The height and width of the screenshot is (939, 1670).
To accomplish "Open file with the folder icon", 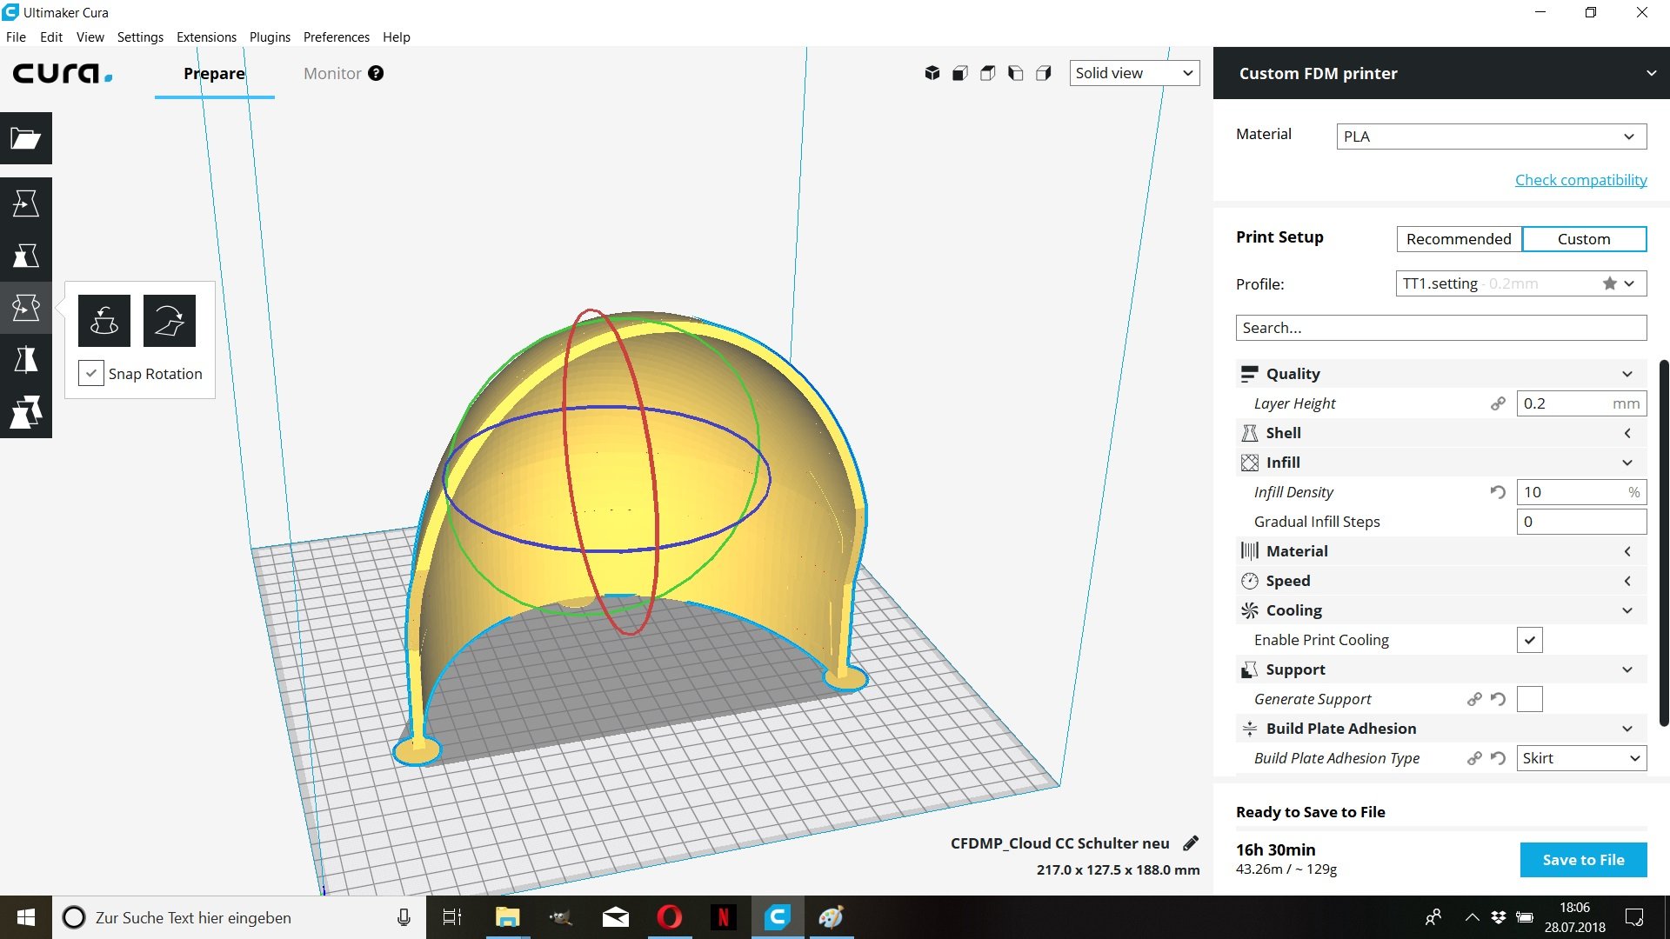I will point(26,138).
